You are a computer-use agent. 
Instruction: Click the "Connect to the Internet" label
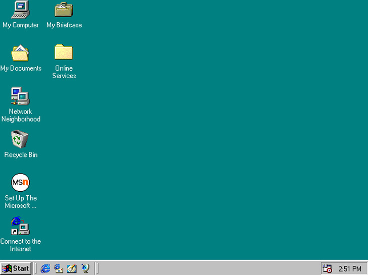21,245
